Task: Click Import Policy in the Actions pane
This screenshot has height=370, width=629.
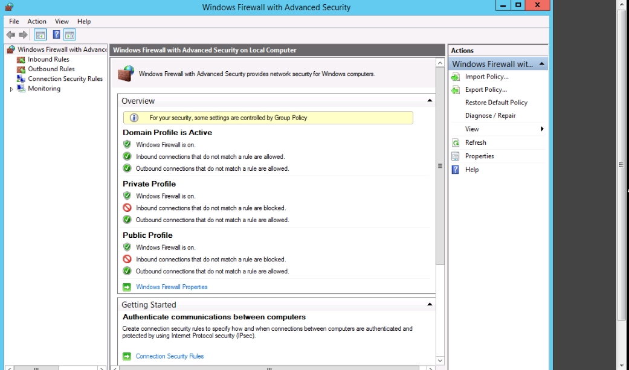Action: 486,77
